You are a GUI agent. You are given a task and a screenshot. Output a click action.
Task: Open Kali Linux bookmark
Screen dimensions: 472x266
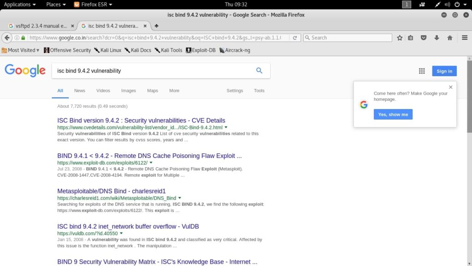pyautogui.click(x=108, y=50)
